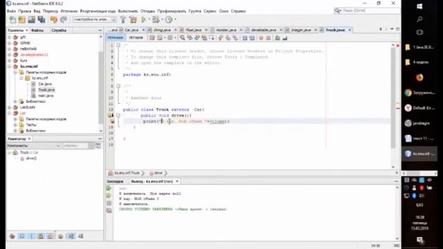Image resolution: width=443 pixels, height=249 pixels.
Task: Expand the LabILabI project node
Action: pyautogui.click(x=10, y=107)
